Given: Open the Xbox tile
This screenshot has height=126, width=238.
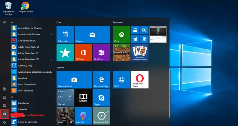Looking at the screenshot, I should [x=122, y=35].
